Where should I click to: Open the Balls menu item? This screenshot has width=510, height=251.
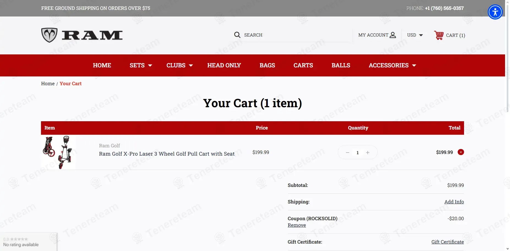tap(341, 65)
